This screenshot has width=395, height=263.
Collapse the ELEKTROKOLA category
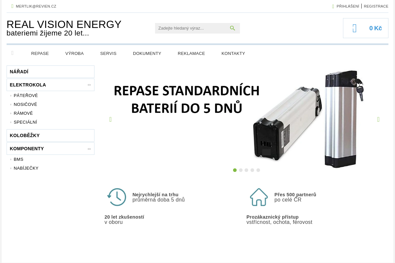click(x=89, y=85)
